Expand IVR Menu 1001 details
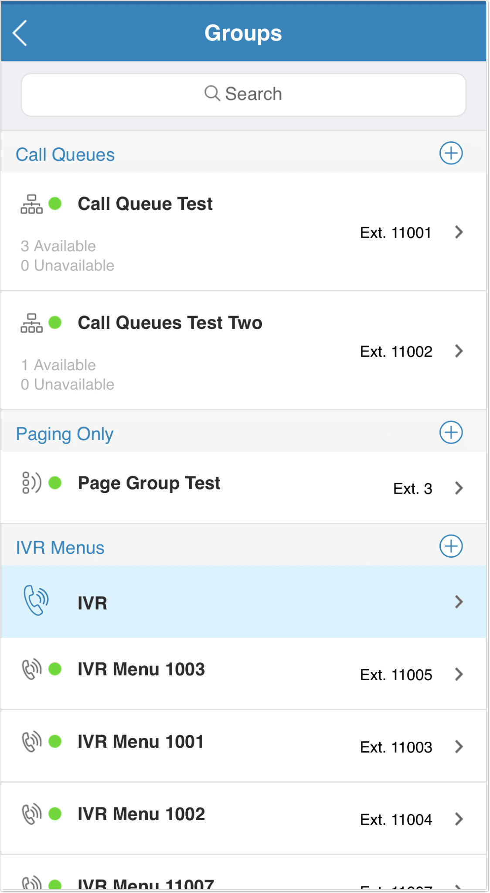 point(459,746)
